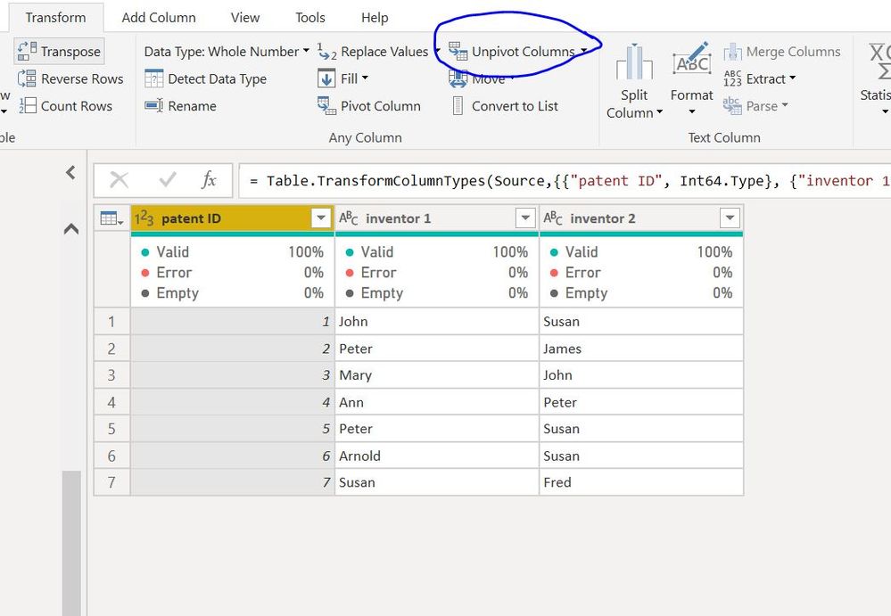Click the Detect Data Type icon
The width and height of the screenshot is (891, 616).
coord(154,78)
